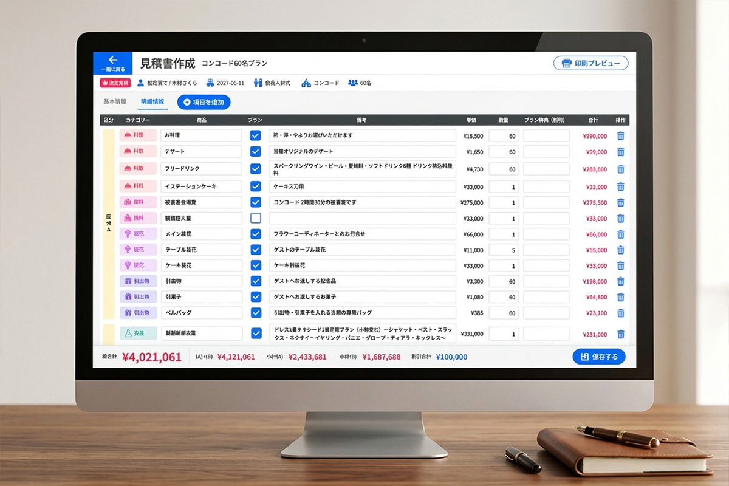Click the quantity field in デザート row
This screenshot has width=729, height=486.
504,152
